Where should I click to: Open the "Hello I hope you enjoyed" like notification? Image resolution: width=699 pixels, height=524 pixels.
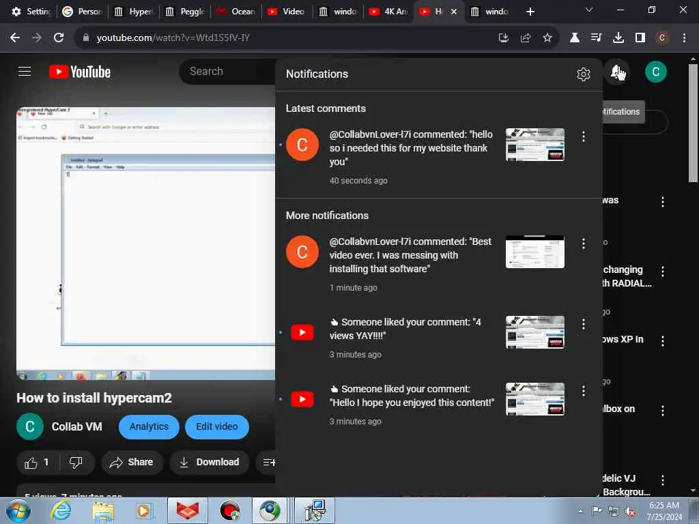coord(439,405)
